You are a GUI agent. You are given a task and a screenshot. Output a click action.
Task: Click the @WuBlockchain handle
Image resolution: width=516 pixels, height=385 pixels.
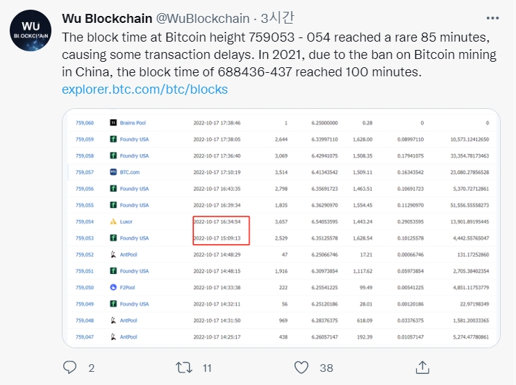point(202,19)
